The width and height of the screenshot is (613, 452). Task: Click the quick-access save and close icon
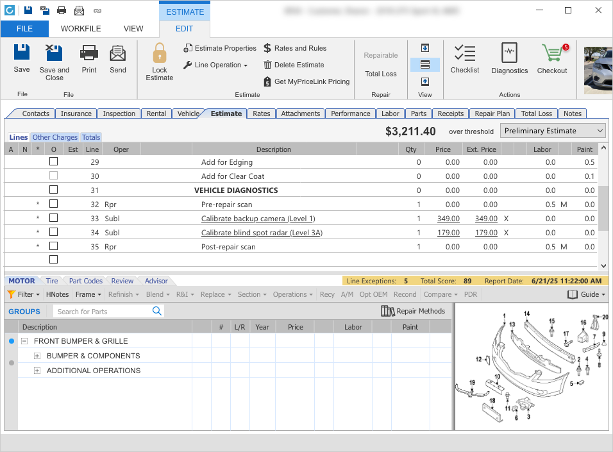(45, 10)
